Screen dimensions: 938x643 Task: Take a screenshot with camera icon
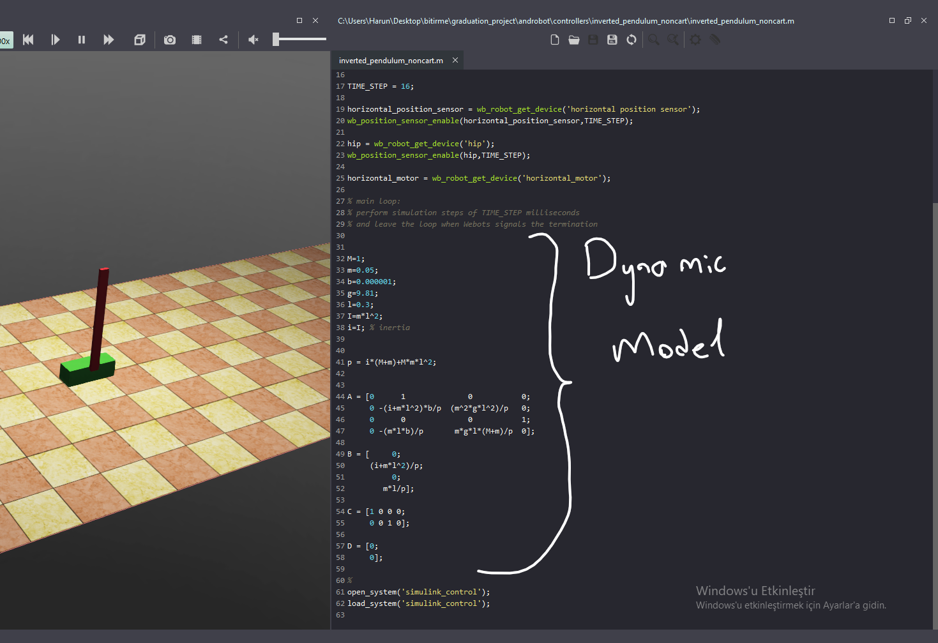click(x=170, y=40)
